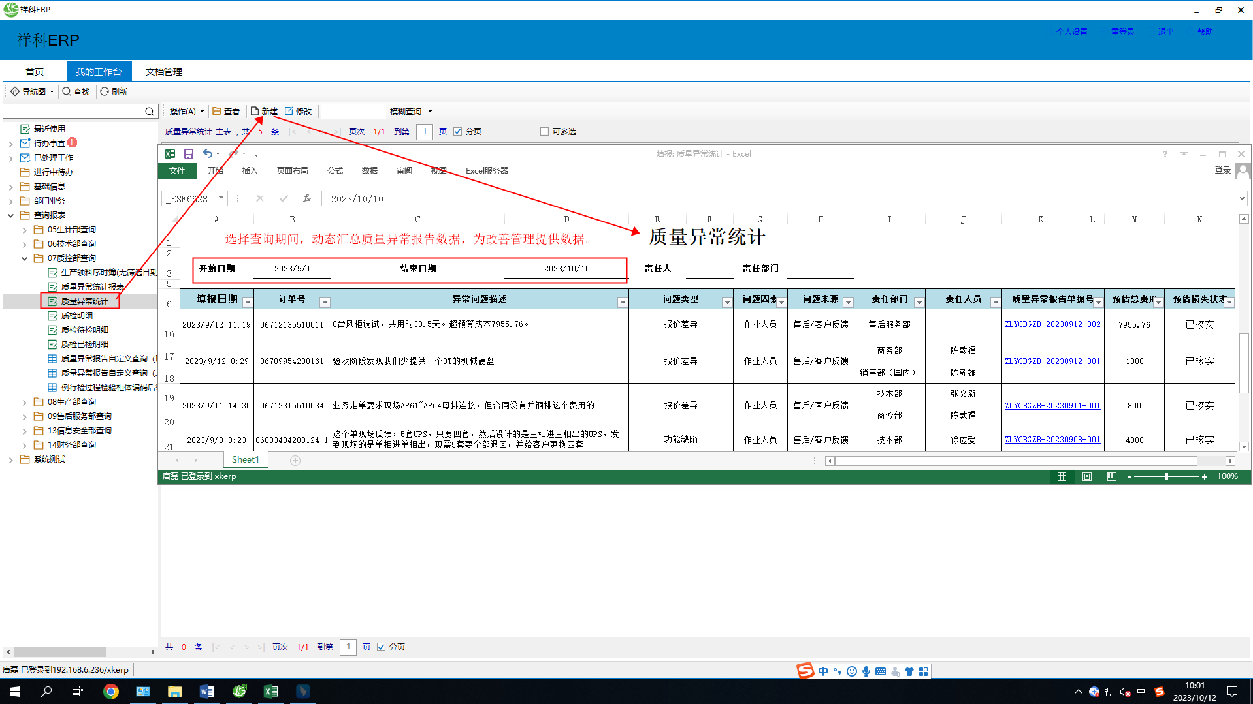
Task: Click the 新建 new document icon
Action: click(255, 112)
